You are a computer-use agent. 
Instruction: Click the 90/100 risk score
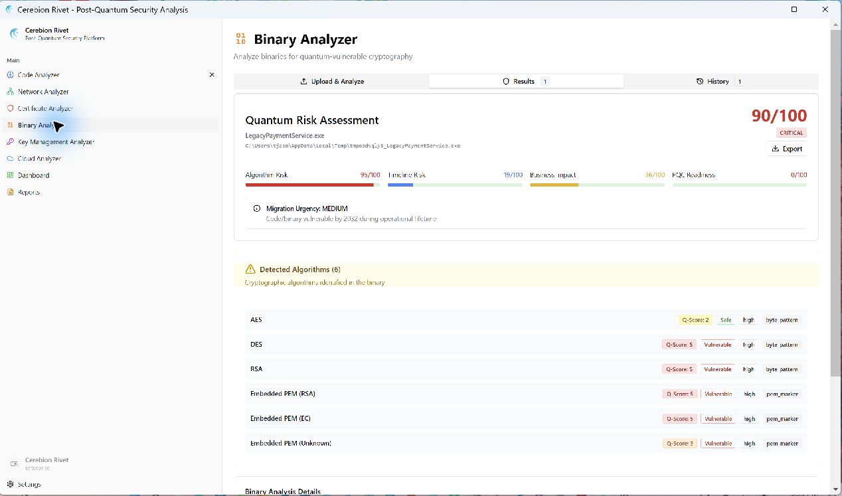(779, 116)
